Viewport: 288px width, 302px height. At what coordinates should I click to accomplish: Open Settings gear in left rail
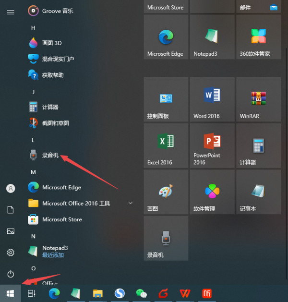point(11,253)
